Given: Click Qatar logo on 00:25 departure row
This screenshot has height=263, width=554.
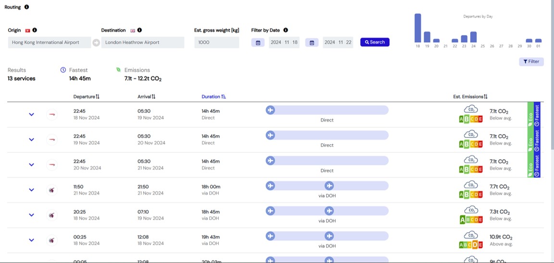Looking at the screenshot, I should 52,240.
